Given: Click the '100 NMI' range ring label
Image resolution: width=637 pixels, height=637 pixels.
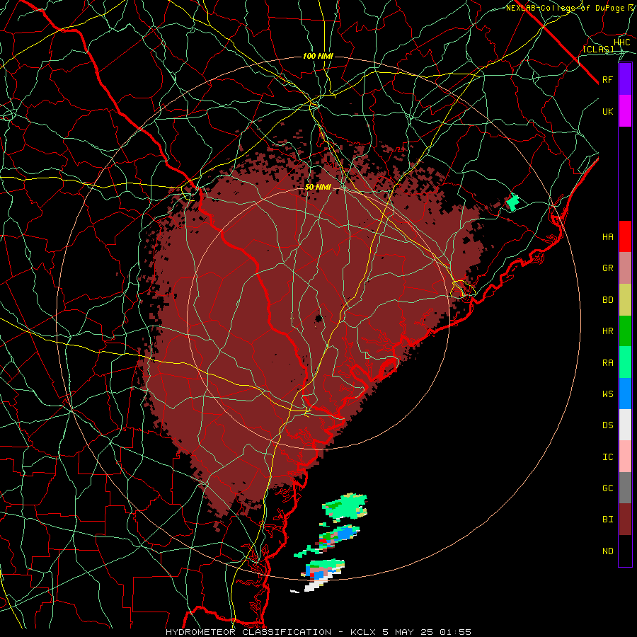Looking at the screenshot, I should click(318, 56).
